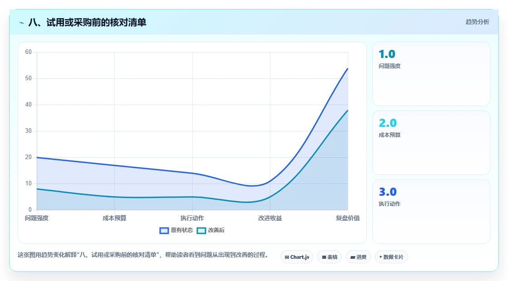Click the y-axis value 50
The image size is (508, 281).
click(29, 78)
